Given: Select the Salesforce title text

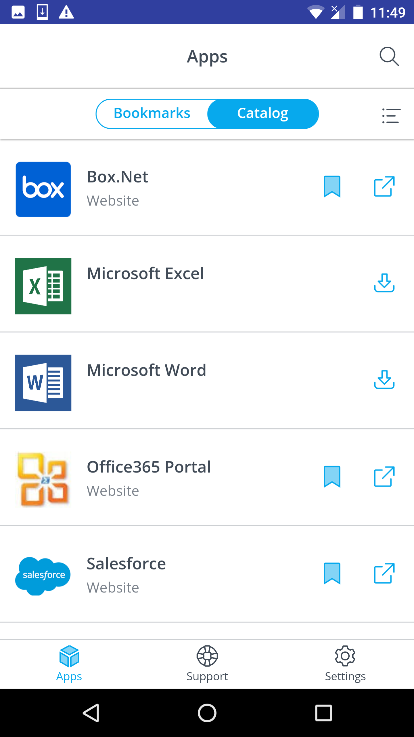Looking at the screenshot, I should (126, 564).
